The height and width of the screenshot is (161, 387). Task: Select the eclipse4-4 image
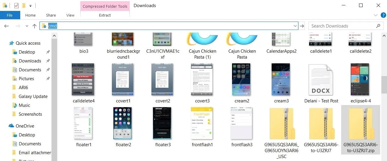pos(361,83)
